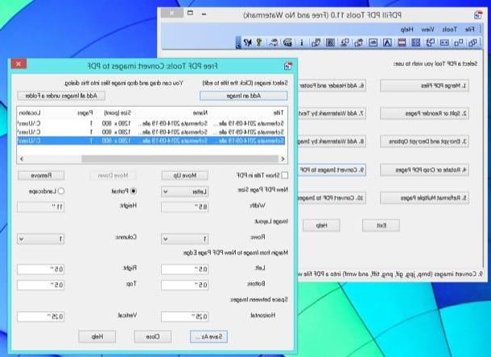Click the image list scrollbar left arrow
This screenshot has width=491, height=357.
pos(22,158)
